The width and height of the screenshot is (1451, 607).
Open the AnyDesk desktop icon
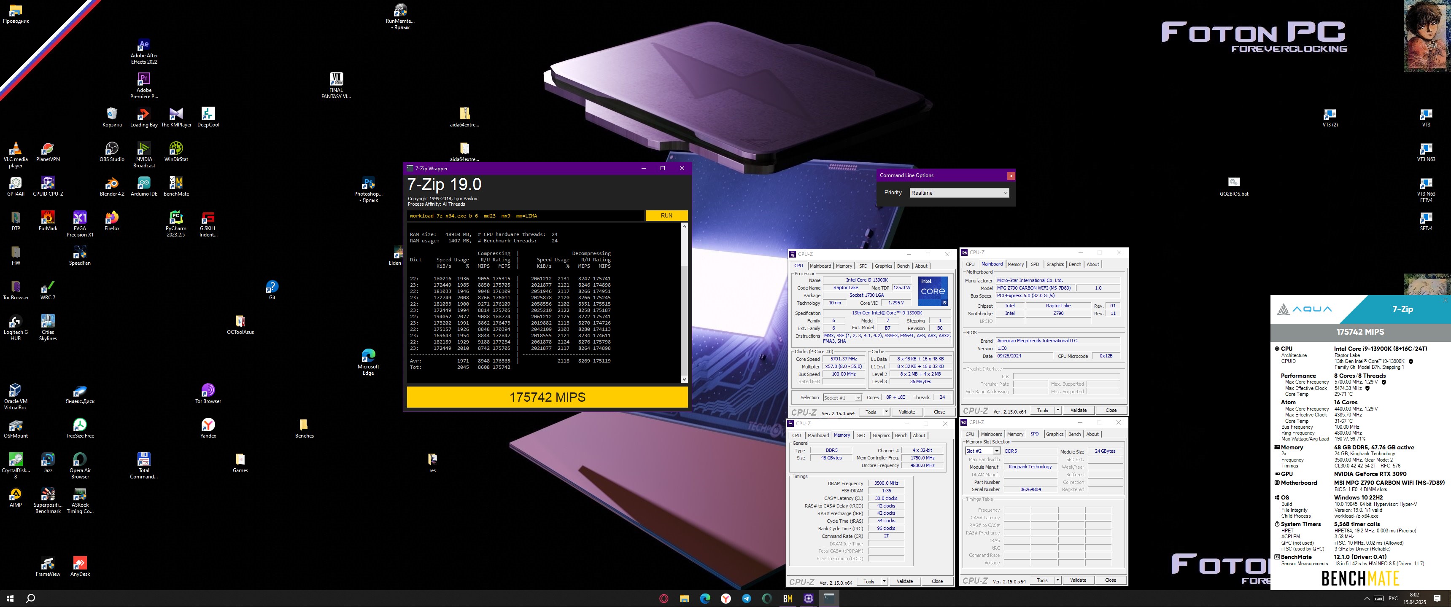point(80,567)
